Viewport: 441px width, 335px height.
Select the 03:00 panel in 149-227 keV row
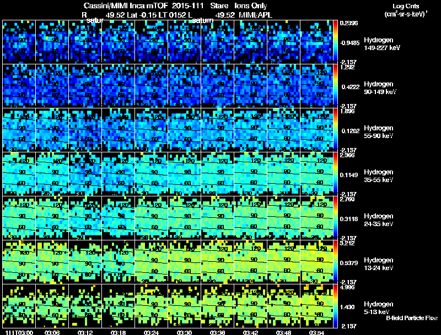(x=19, y=42)
